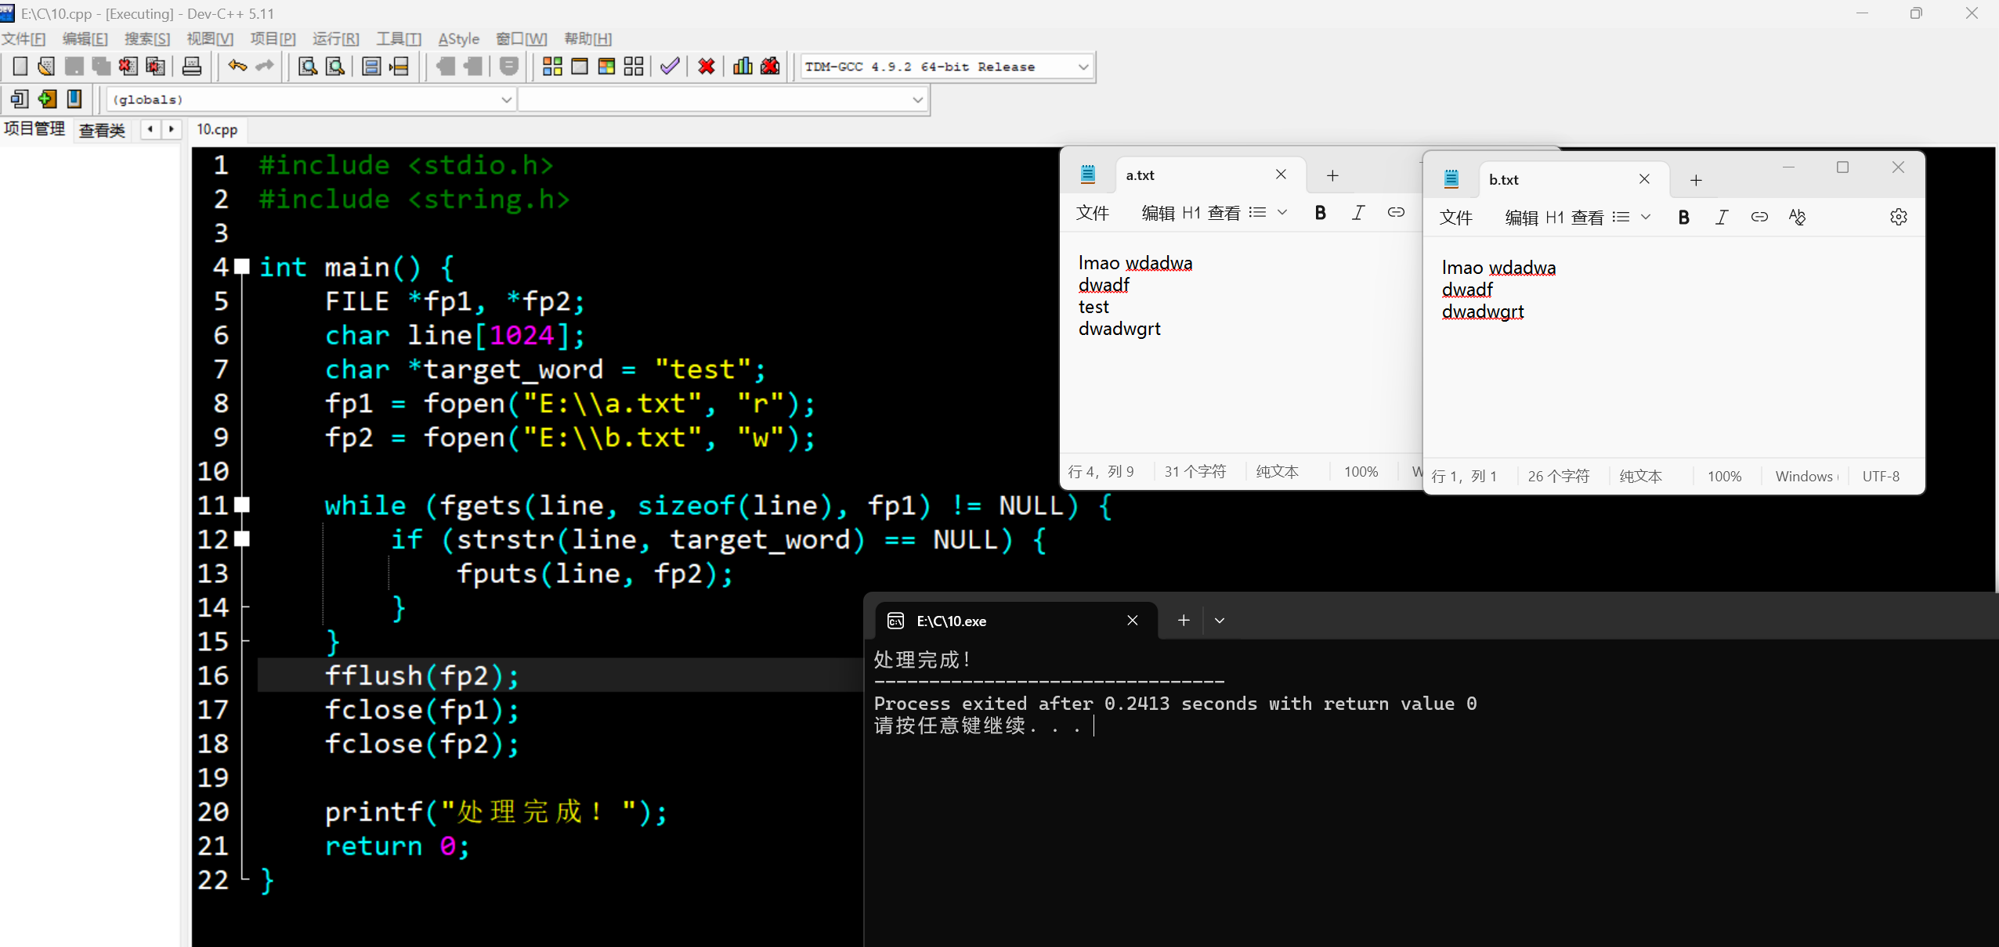Click the Print icon in toolbar
Screen dimensions: 1999x947
[x=192, y=67]
